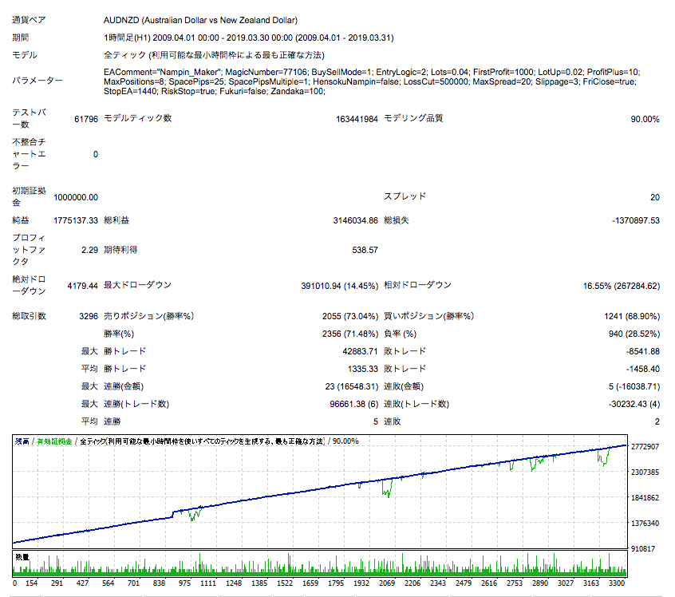This screenshot has height=597, width=675.
Task: Click the 買いポジション(勝率%) label
Action: 428,316
